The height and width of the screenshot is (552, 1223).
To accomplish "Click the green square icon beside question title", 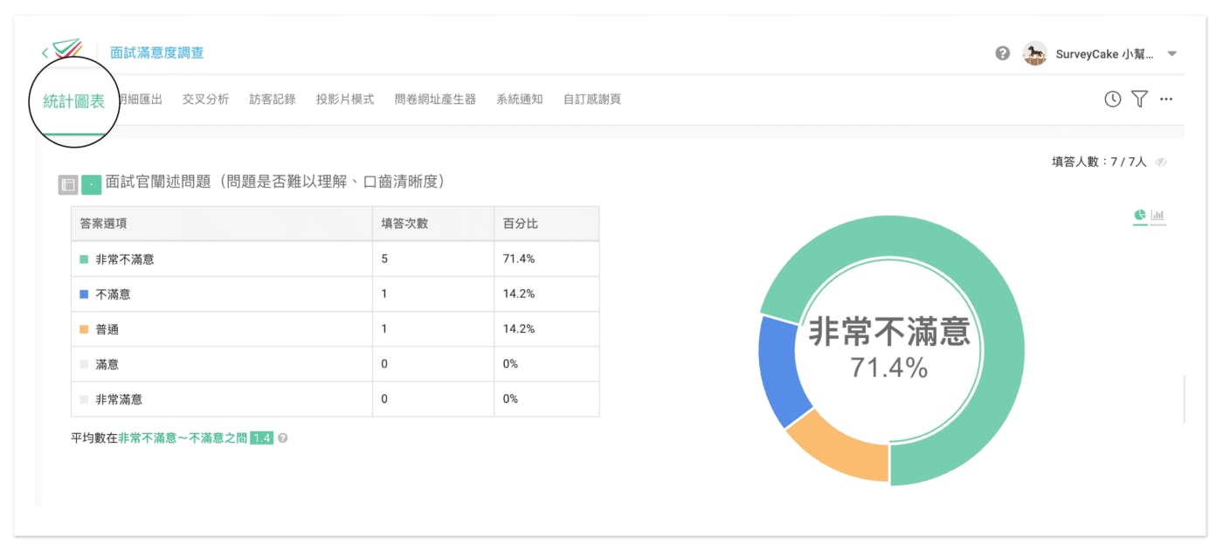I will click(92, 184).
